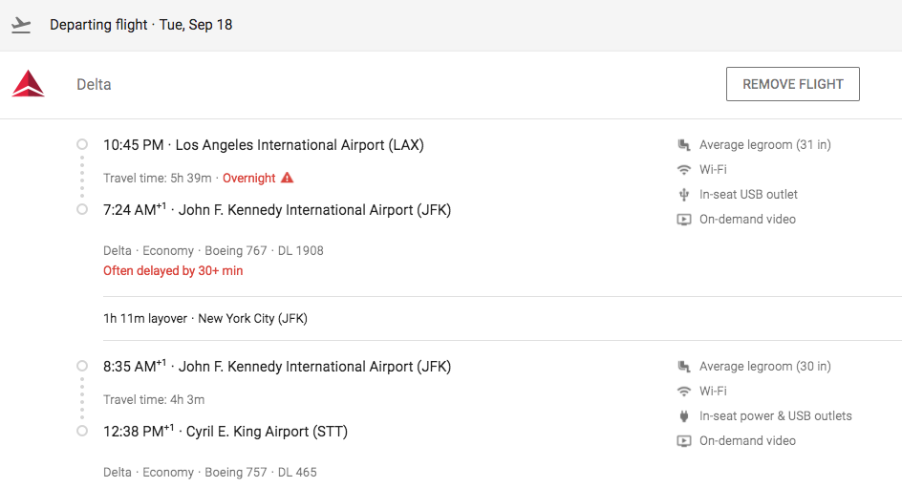Select the 10:45 PM LAX departure line
Screen dimensions: 902x488
pos(263,145)
